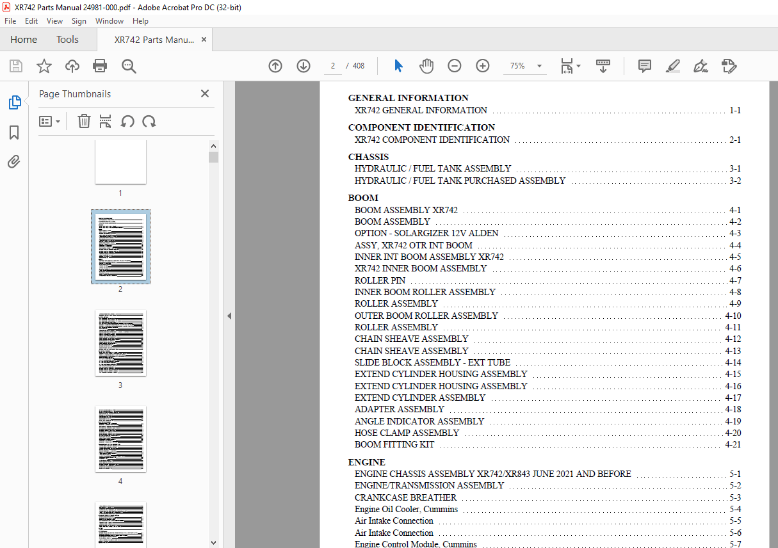Click the Home tab button

click(24, 40)
